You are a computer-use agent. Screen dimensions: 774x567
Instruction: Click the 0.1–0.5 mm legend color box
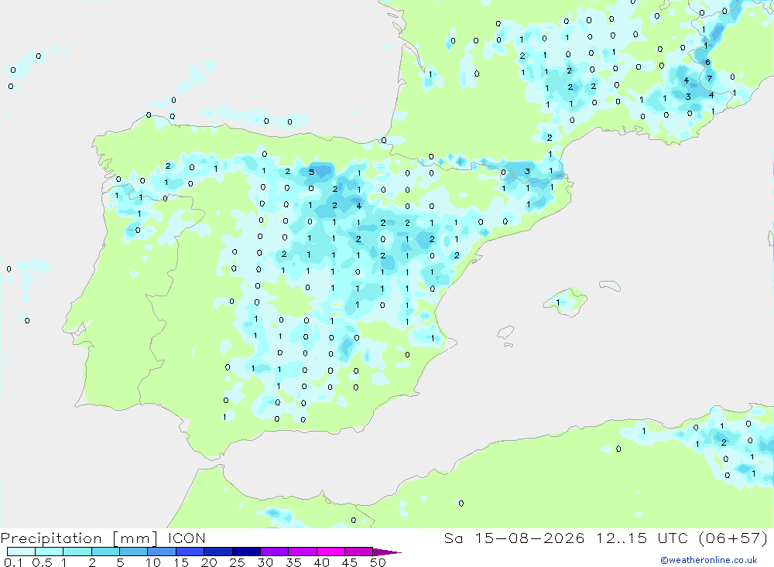(x=21, y=552)
